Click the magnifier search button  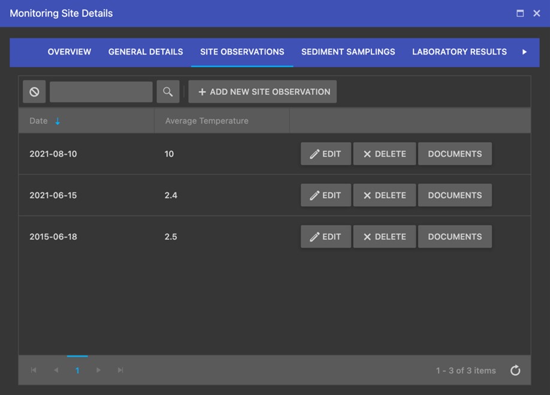tap(168, 92)
